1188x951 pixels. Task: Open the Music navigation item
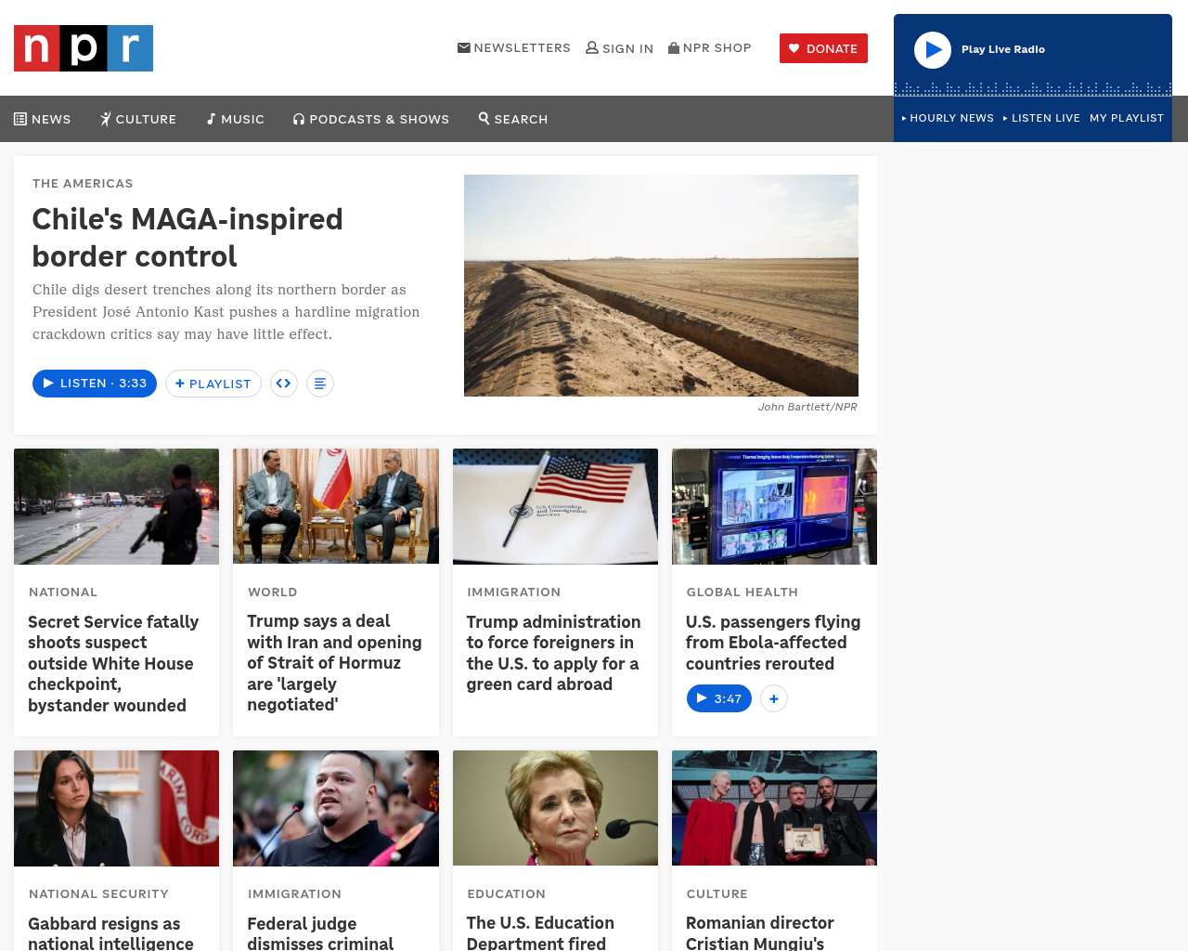pyautogui.click(x=236, y=119)
